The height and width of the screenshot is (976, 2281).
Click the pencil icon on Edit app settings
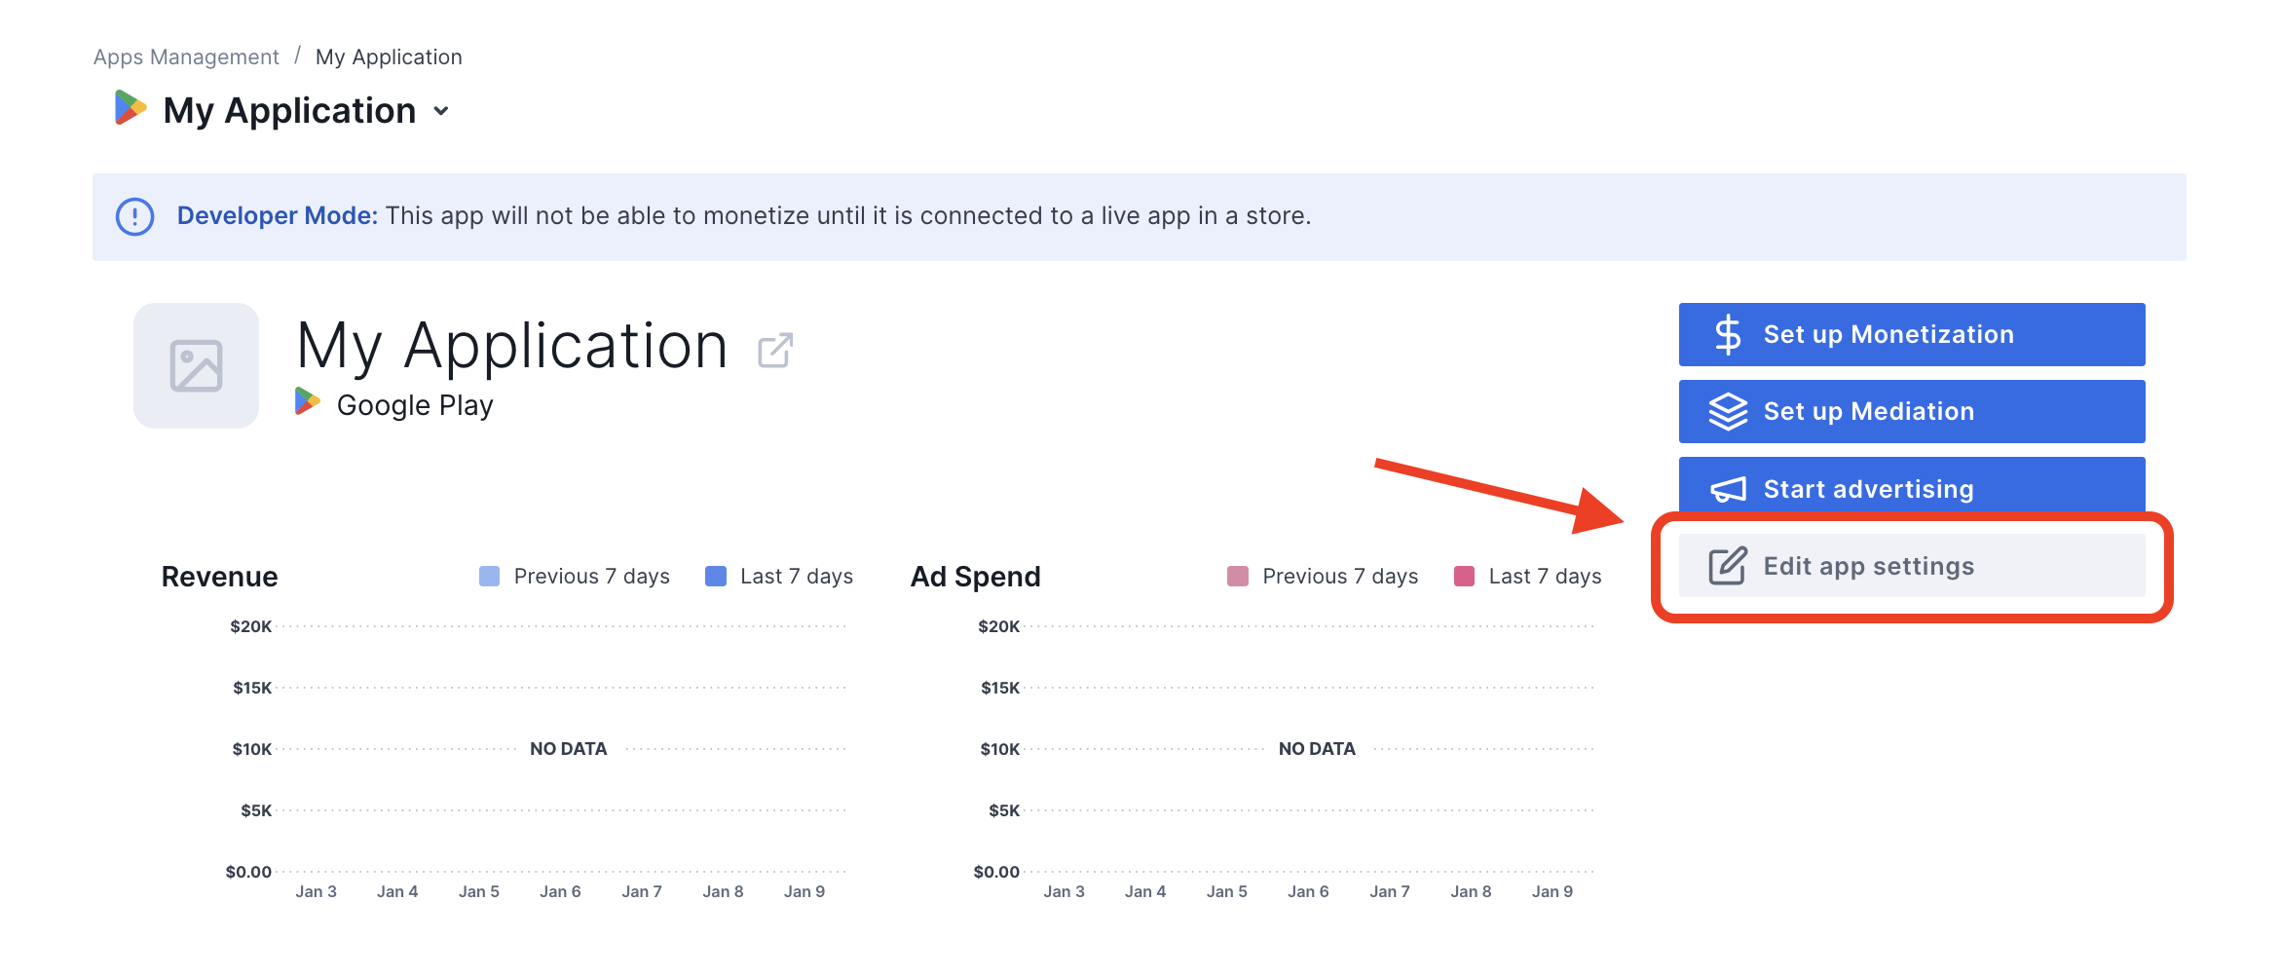click(1727, 565)
